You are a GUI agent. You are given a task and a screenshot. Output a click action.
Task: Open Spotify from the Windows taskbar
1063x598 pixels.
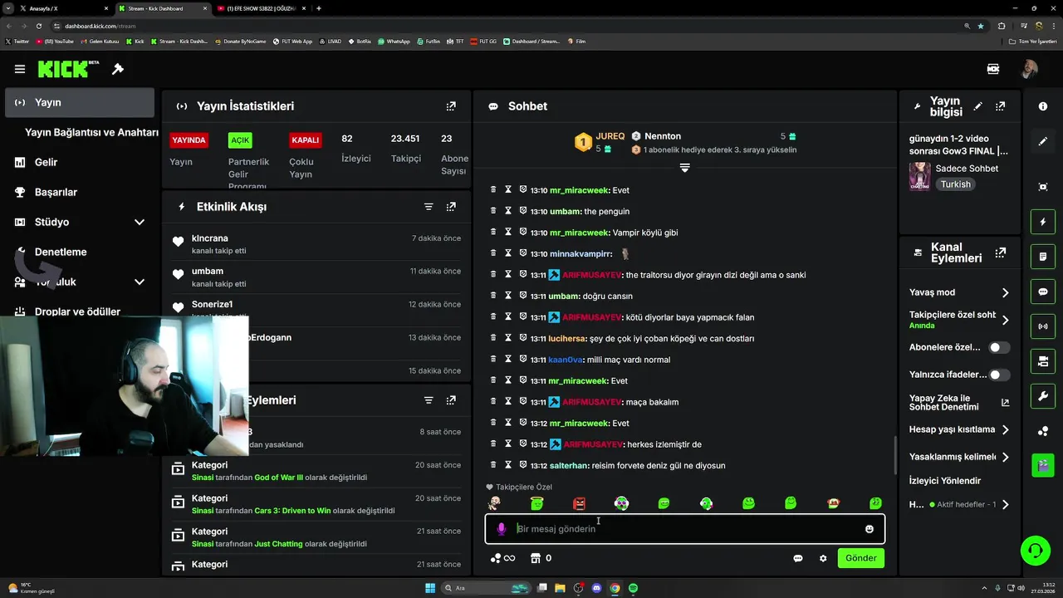tap(633, 588)
